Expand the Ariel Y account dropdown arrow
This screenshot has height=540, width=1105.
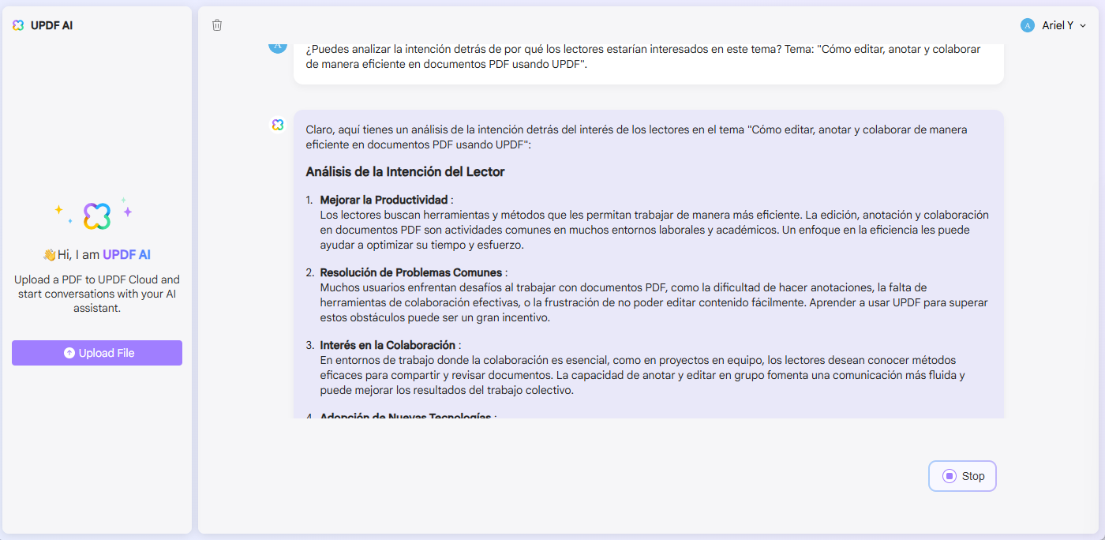[x=1083, y=25]
